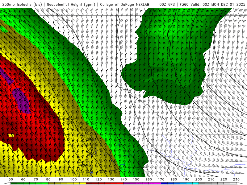Click the 'F360 Valid: 00Z MON DEC 01 2025' text
This screenshot has width=247, height=185.
click(x=212, y=4)
